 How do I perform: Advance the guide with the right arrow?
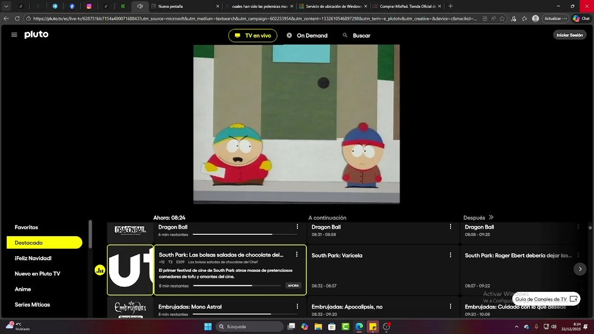coord(580,269)
